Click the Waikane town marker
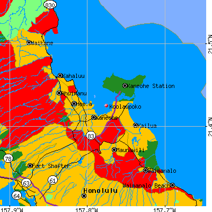The image size is (212, 212). pyautogui.click(x=29, y=42)
